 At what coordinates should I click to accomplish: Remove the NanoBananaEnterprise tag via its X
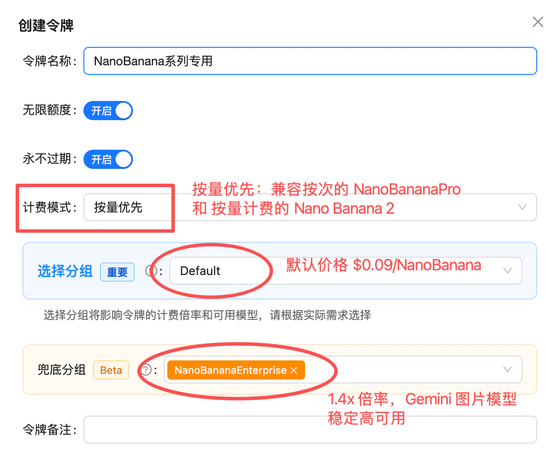(x=295, y=370)
